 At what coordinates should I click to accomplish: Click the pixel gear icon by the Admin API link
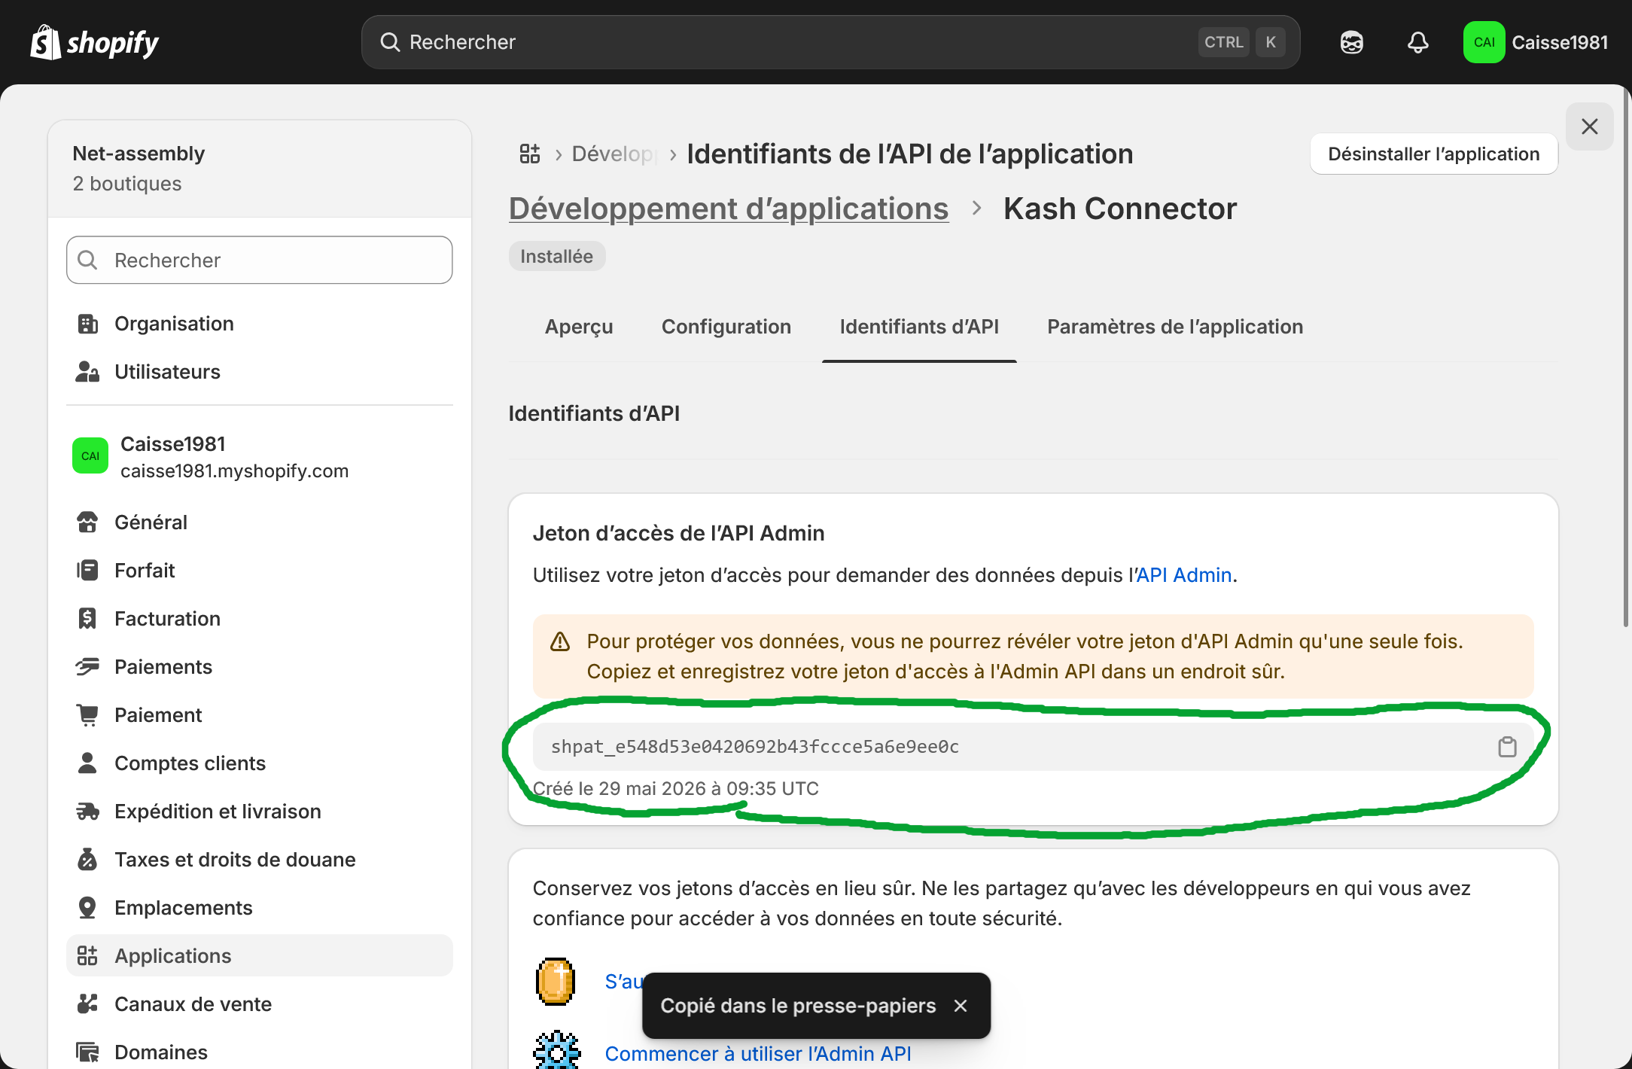(x=557, y=1051)
